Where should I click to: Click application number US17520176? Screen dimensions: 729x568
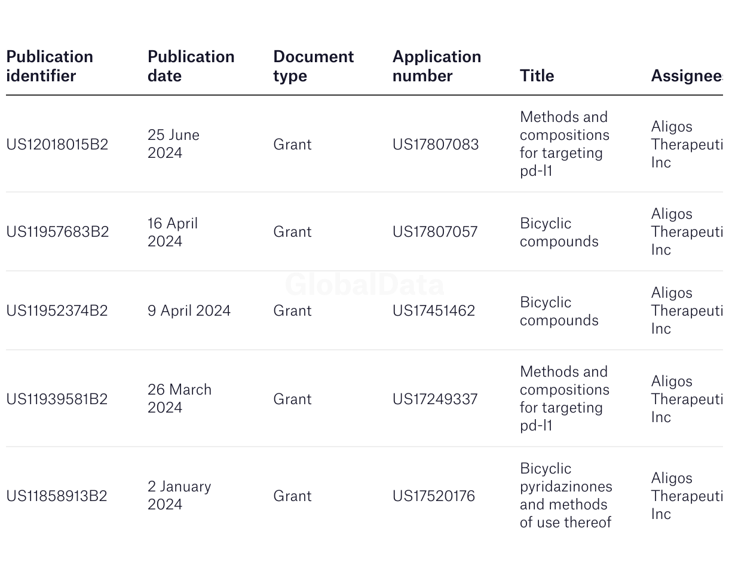(434, 496)
